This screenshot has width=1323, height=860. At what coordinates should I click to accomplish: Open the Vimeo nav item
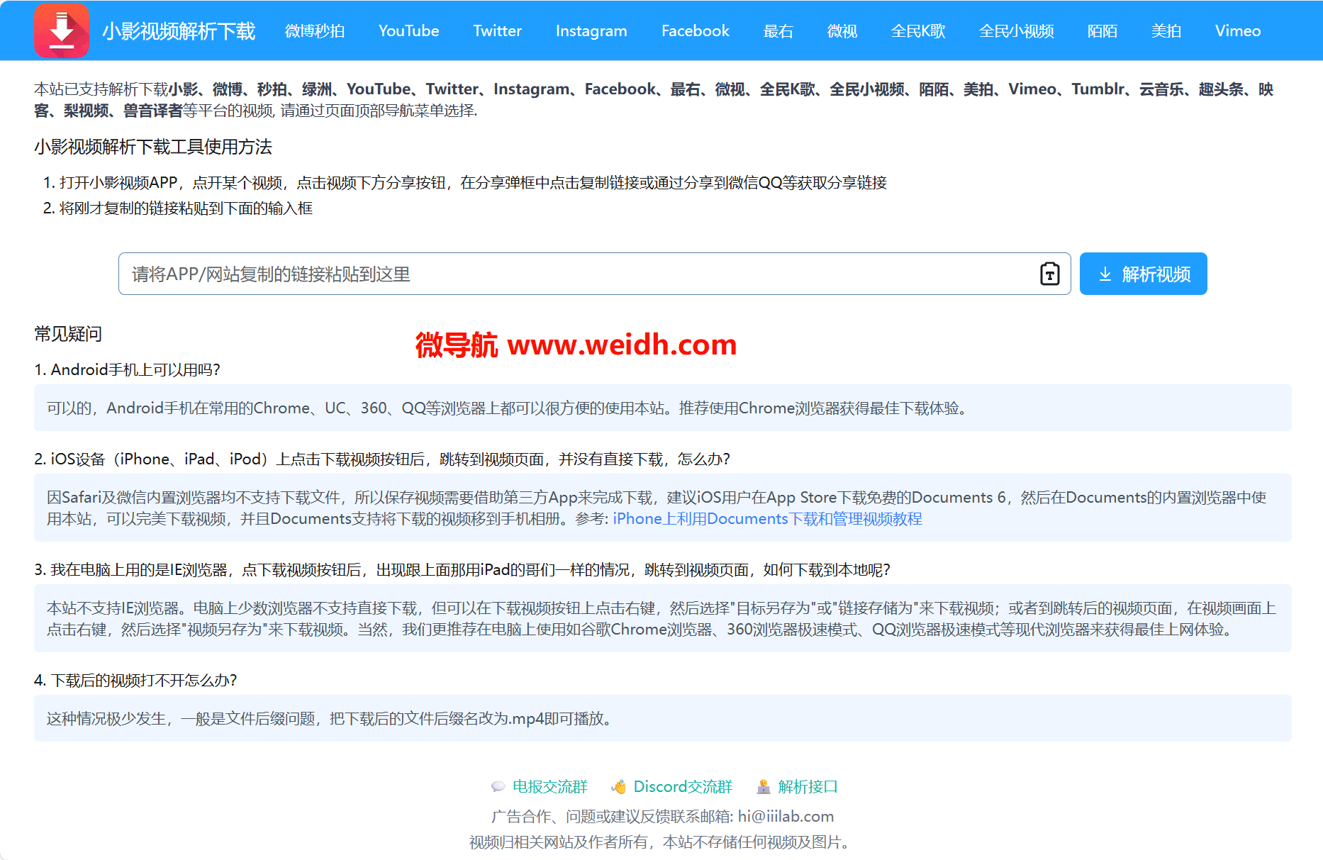pyautogui.click(x=1238, y=31)
